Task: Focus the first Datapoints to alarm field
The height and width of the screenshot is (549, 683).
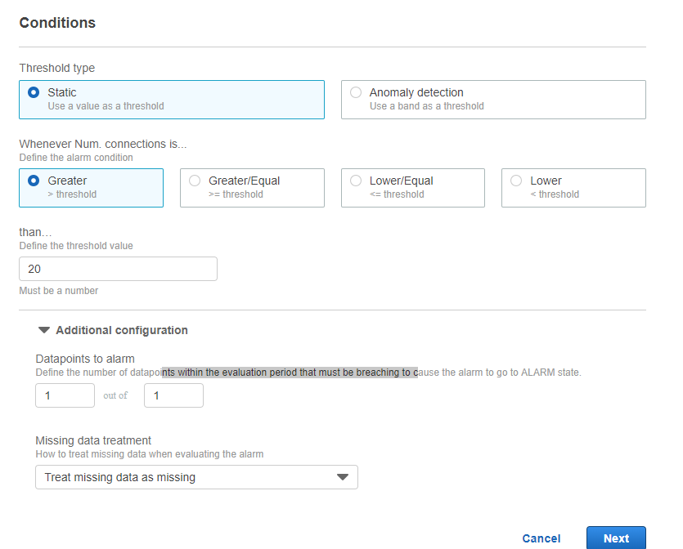Action: 65,395
